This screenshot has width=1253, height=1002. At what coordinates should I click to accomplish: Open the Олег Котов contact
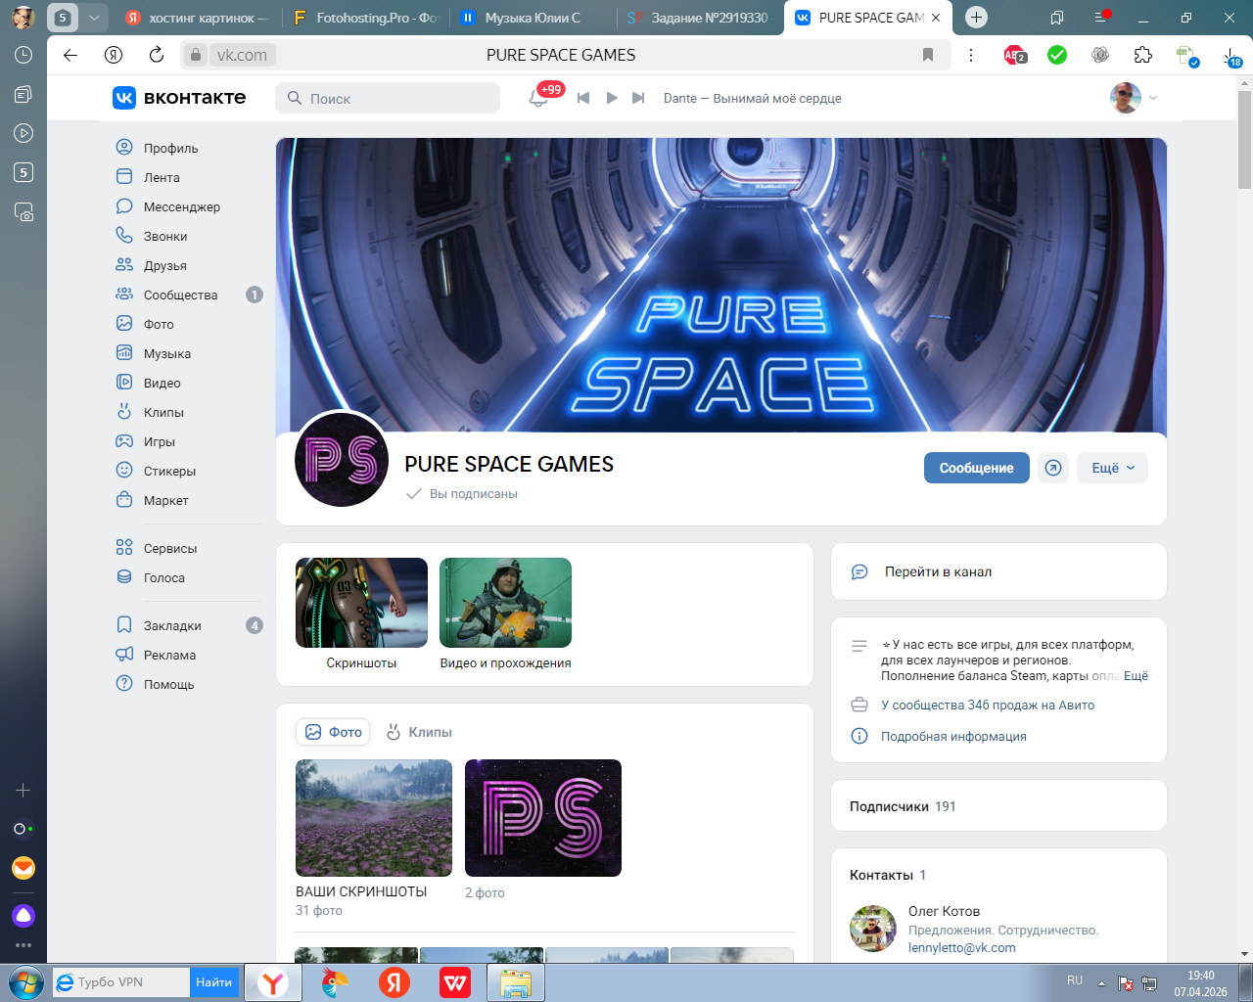pos(944,911)
